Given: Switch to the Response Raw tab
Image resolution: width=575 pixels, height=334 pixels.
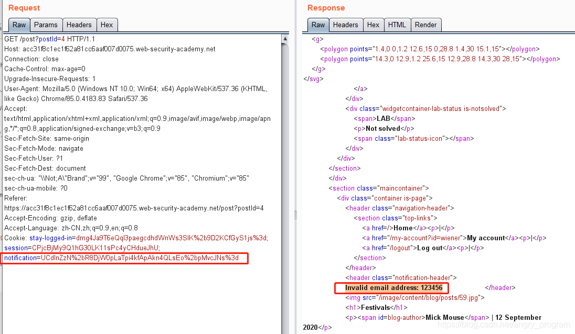Looking at the screenshot, I should [x=318, y=25].
